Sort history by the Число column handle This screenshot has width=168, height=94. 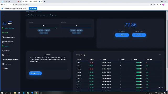[x=100, y=59]
